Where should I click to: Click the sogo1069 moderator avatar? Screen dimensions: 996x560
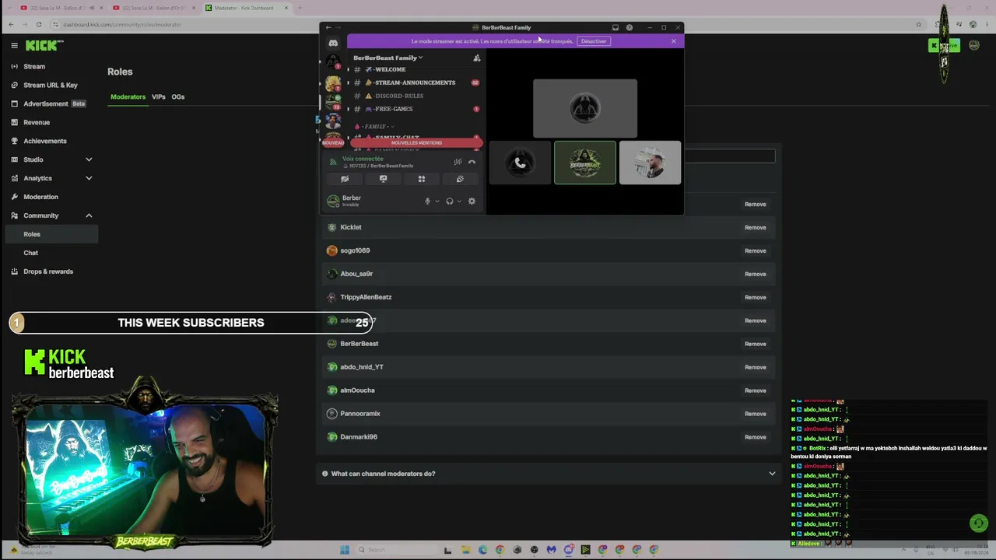tap(332, 250)
